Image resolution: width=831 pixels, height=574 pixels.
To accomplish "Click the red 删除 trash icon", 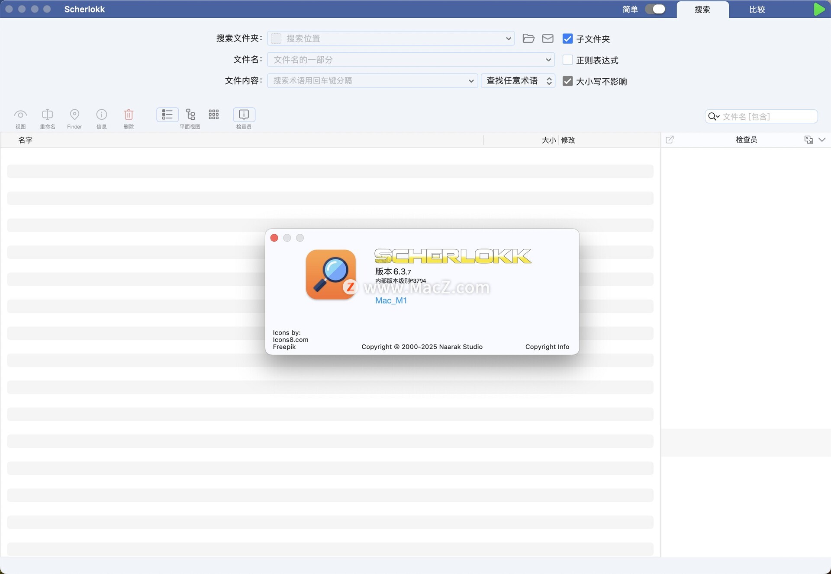I will (x=129, y=115).
